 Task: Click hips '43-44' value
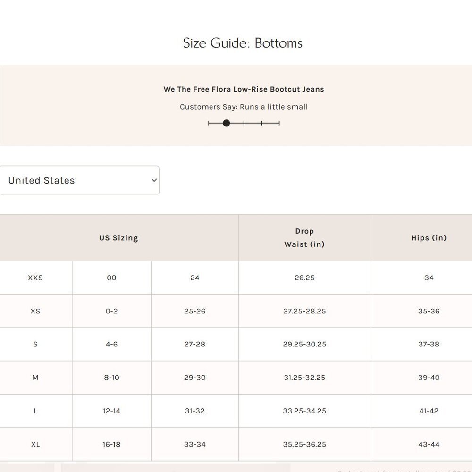(x=429, y=444)
